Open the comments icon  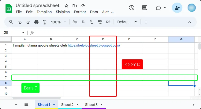(145, 8)
